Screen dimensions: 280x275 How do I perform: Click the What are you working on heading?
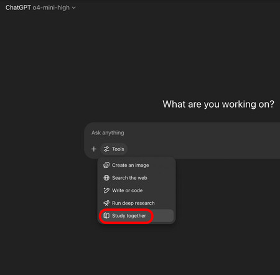pyautogui.click(x=218, y=104)
